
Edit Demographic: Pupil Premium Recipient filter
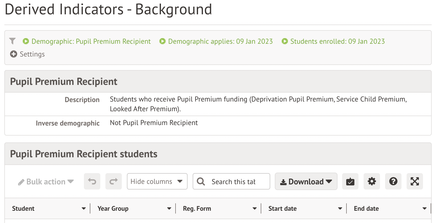pos(91,41)
